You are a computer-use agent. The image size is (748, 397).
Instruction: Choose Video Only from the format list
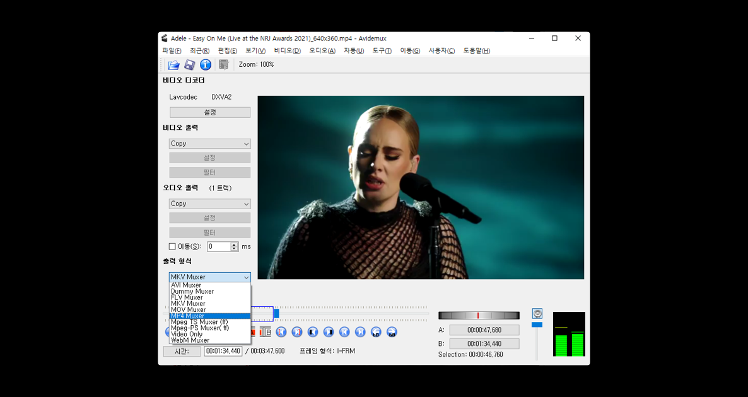[x=210, y=334]
